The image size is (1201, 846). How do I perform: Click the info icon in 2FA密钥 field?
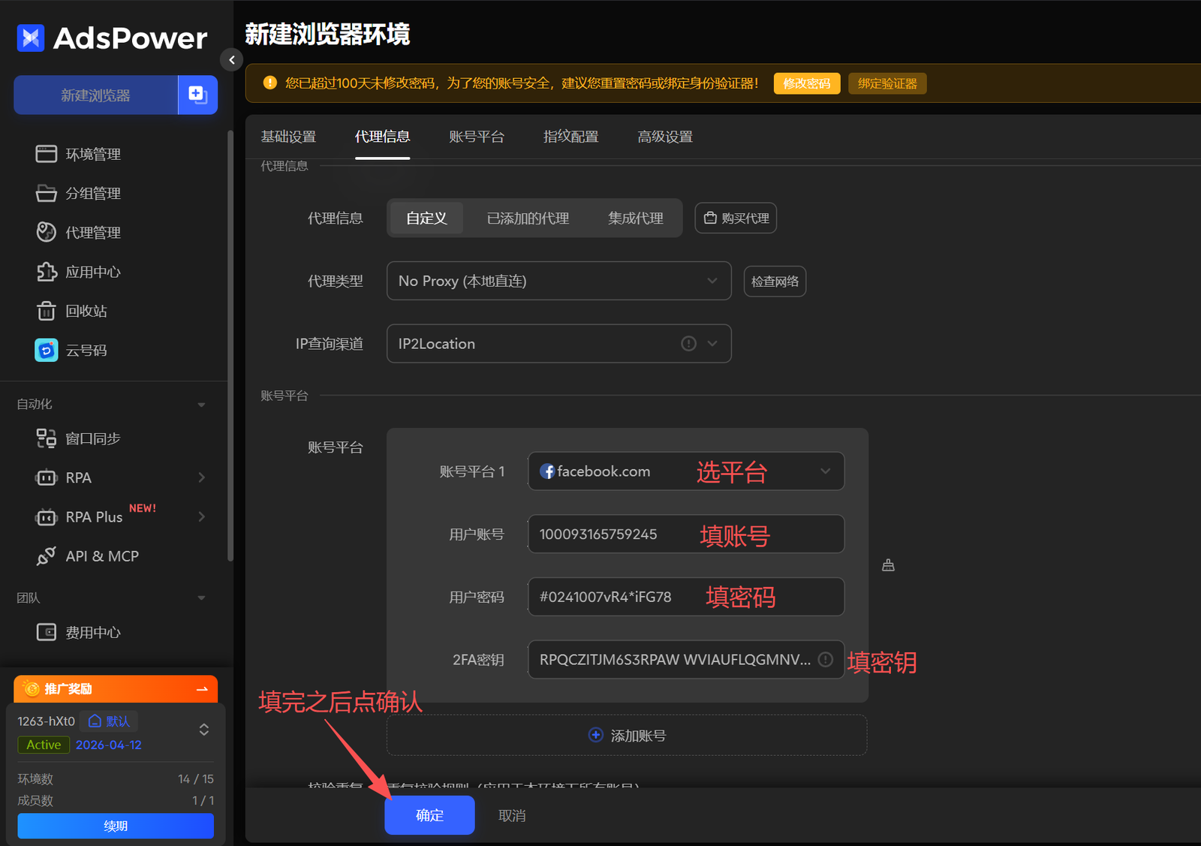(x=826, y=659)
